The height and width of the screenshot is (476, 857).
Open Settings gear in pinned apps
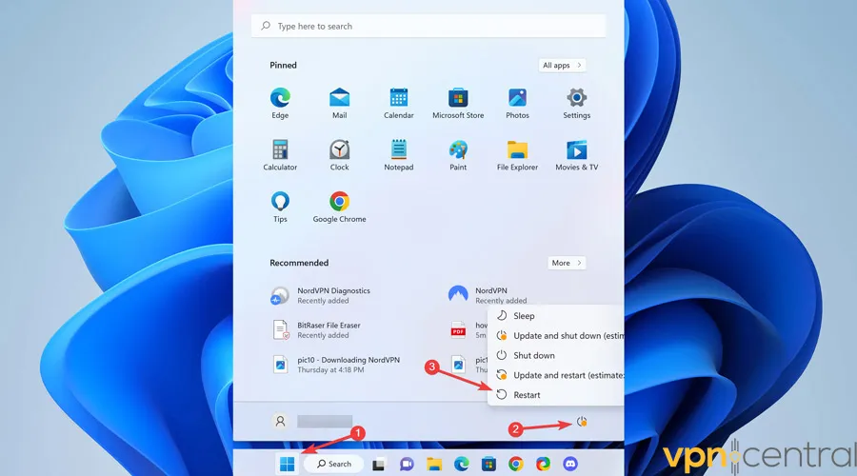(x=577, y=103)
